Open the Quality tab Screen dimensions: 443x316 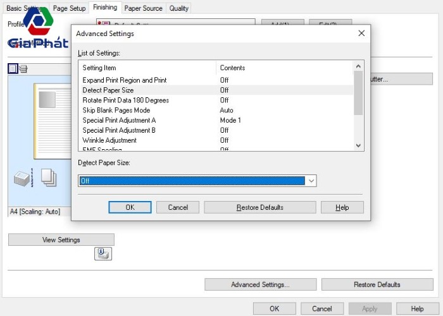(x=179, y=8)
